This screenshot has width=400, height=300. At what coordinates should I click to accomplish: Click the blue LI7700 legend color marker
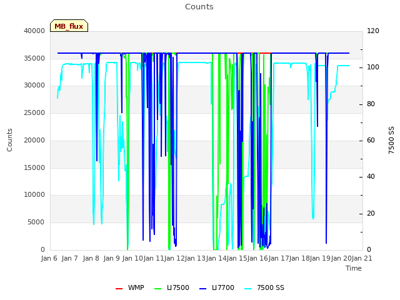click(202, 289)
